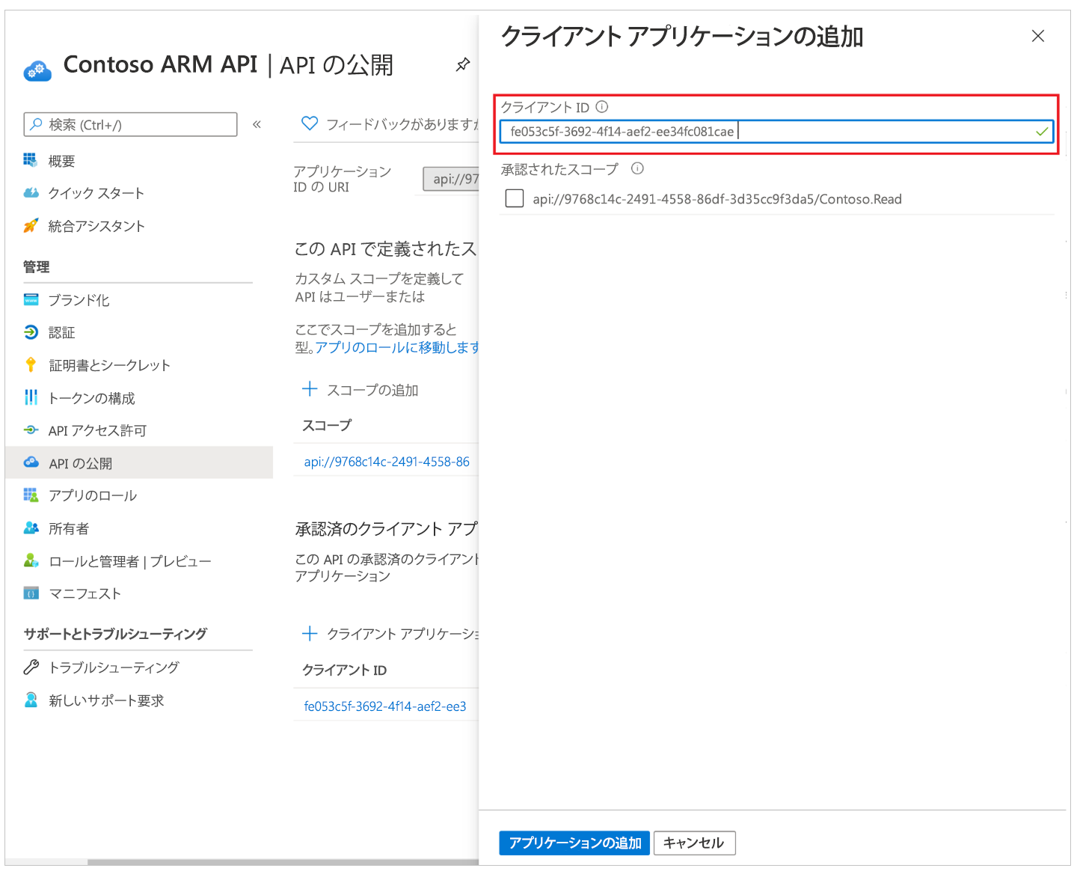This screenshot has width=1080, height=877.
Task: Click the 検索 (Ctrl+/) search box
Action: 130,124
